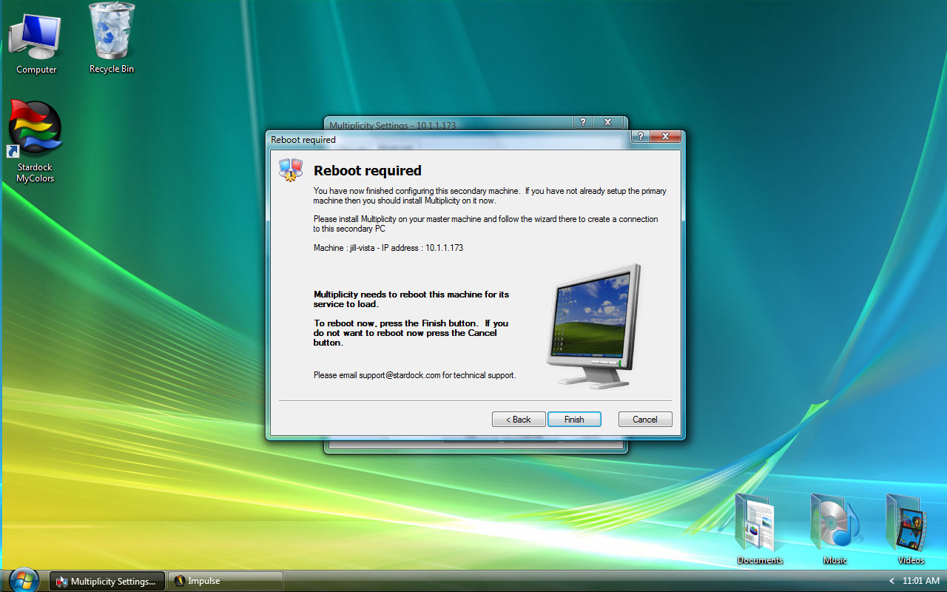
Task: Open the Recycle Bin desktop icon
Action: [x=112, y=38]
